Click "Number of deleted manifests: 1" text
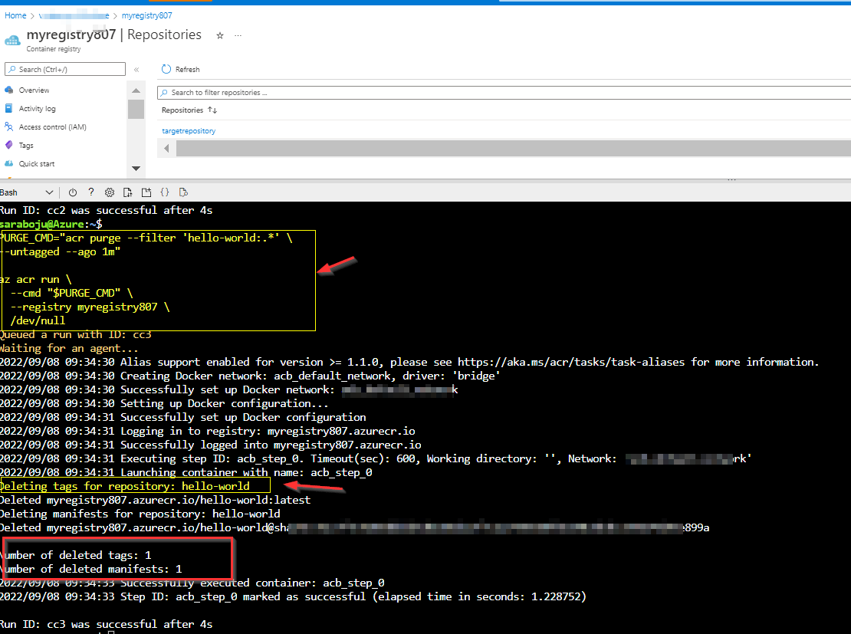This screenshot has width=851, height=634. 90,569
